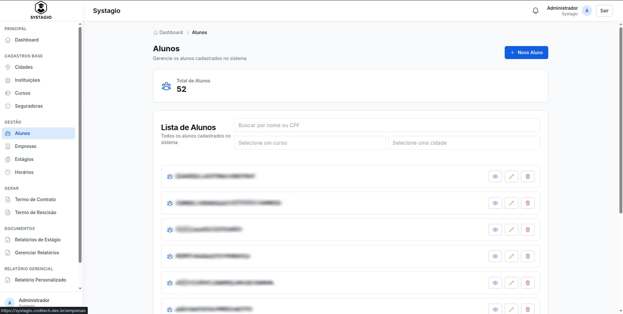Click the 'Buscar por nome ou CPF' field
The height and width of the screenshot is (314, 623).
point(387,125)
